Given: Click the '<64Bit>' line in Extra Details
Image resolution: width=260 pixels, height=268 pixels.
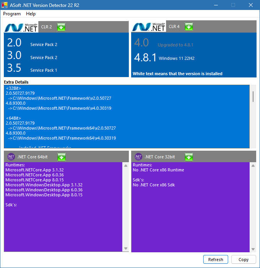Looking at the screenshot, I should pyautogui.click(x=13, y=118).
